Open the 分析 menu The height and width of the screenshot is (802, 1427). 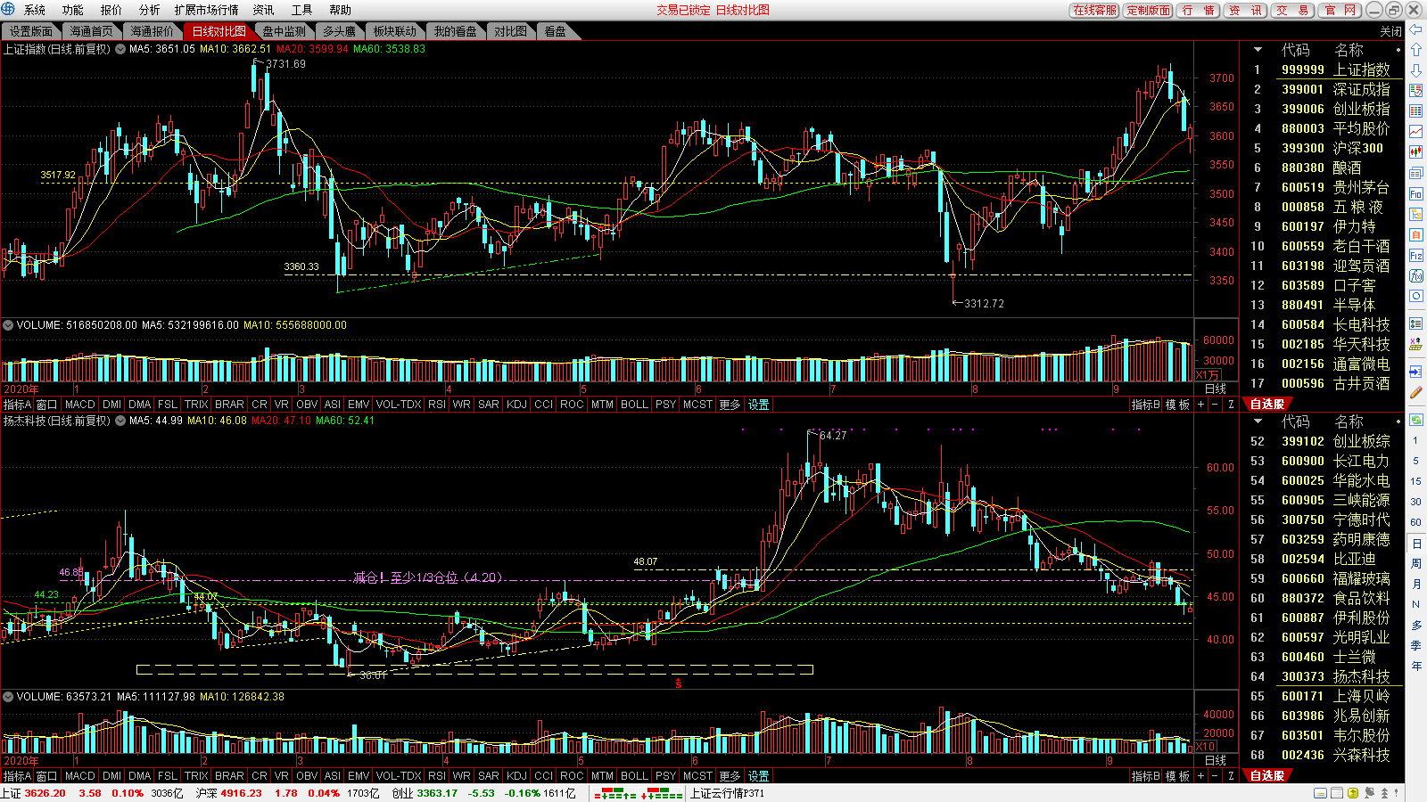[149, 10]
